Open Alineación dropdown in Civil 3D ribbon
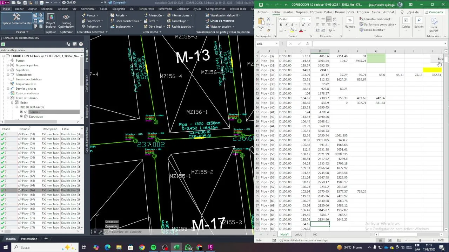This screenshot has width=449, height=252. (x=155, y=15)
